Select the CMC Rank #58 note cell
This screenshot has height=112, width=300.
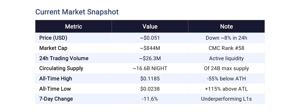(x=226, y=48)
